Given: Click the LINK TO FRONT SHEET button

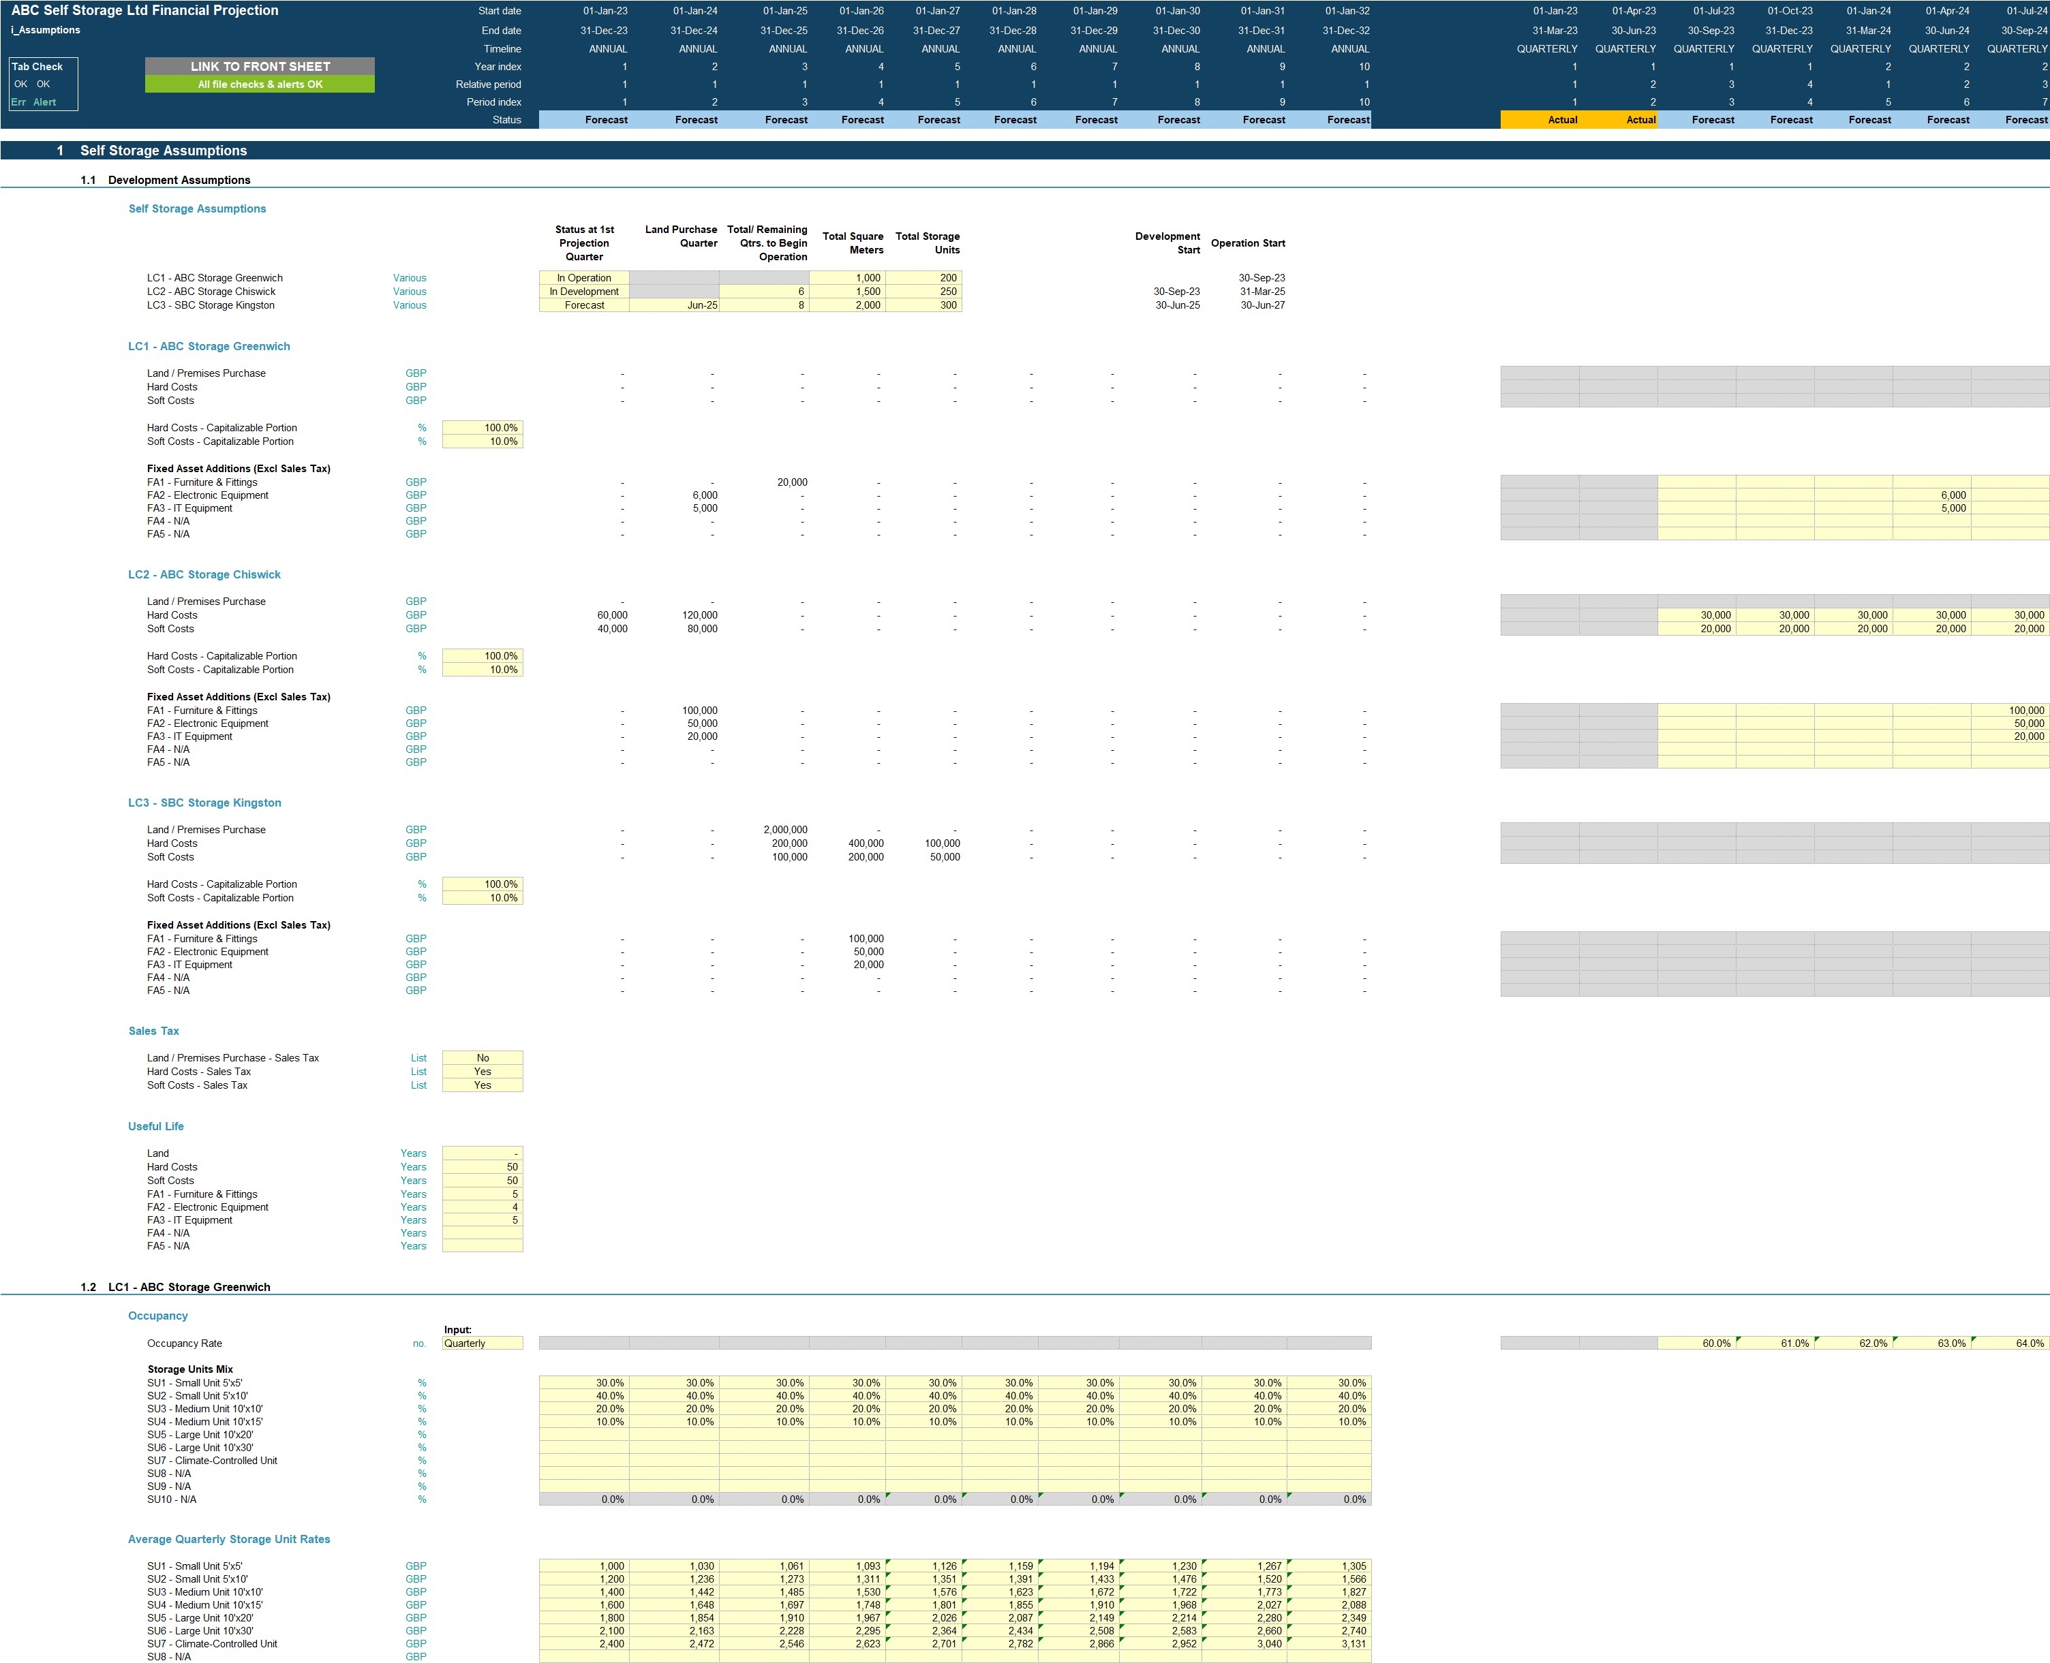Looking at the screenshot, I should coord(260,66).
